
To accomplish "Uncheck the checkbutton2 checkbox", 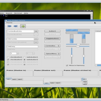I will 8,60.
